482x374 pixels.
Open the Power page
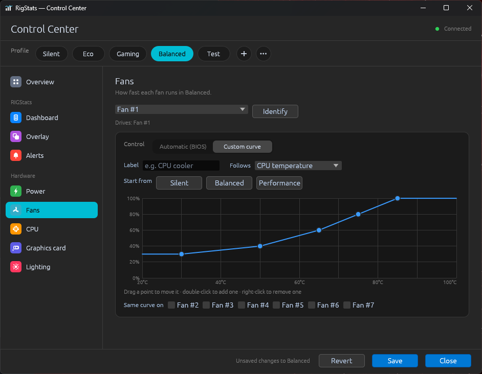click(x=52, y=191)
